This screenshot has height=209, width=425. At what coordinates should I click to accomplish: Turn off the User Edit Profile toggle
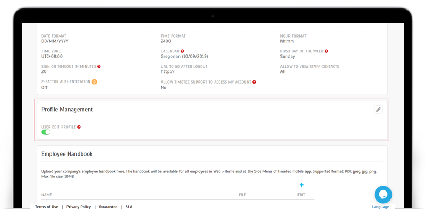(46, 132)
